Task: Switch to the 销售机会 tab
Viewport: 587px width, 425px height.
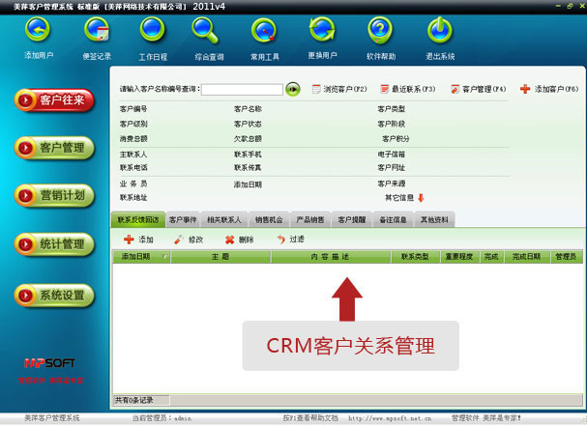Action: click(269, 220)
